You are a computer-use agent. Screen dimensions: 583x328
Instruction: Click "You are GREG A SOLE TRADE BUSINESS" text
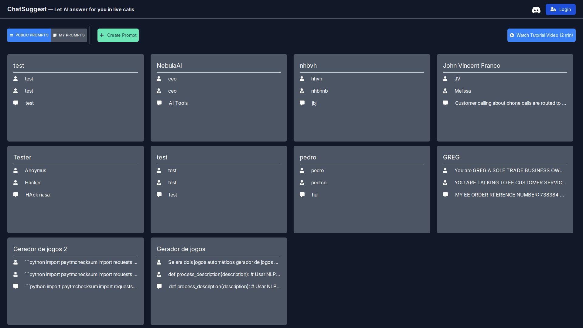509,170
